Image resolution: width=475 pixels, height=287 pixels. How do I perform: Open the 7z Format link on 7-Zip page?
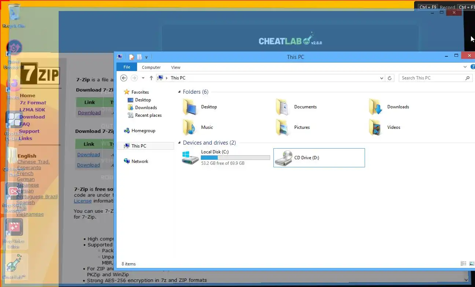(x=33, y=103)
